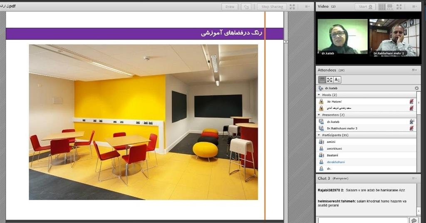Click the participant icon beside amini
426x223 pixels.
point(321,142)
